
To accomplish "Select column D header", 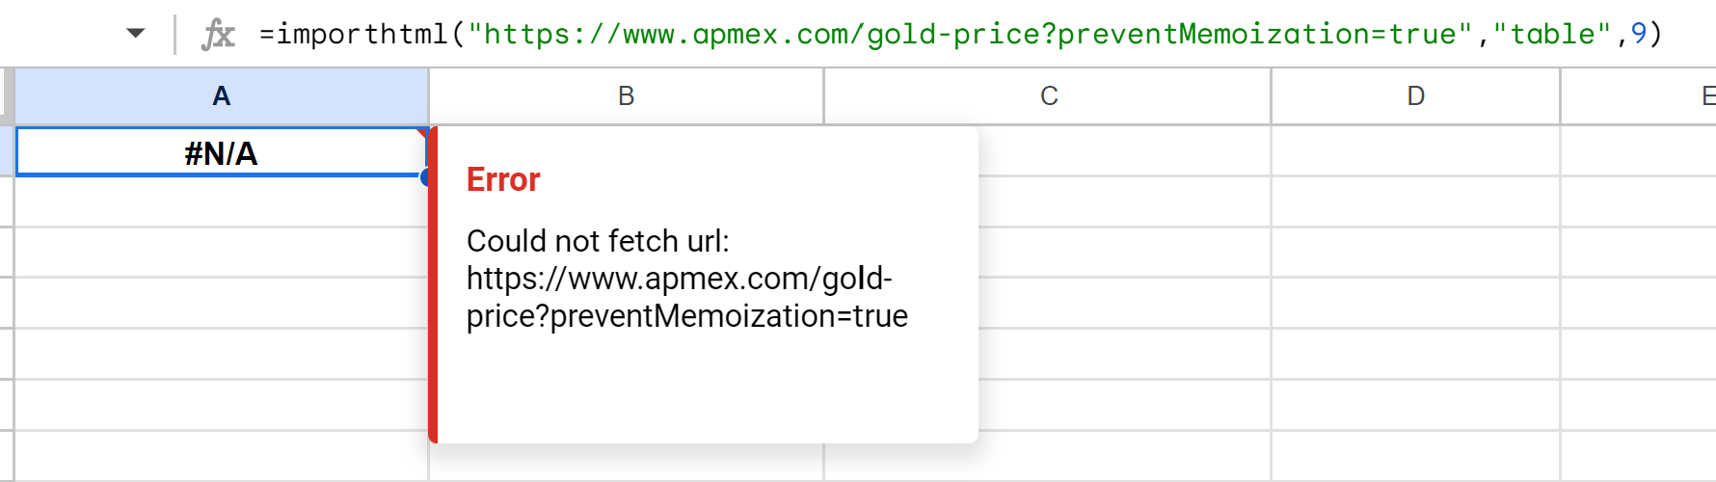I will point(1415,96).
